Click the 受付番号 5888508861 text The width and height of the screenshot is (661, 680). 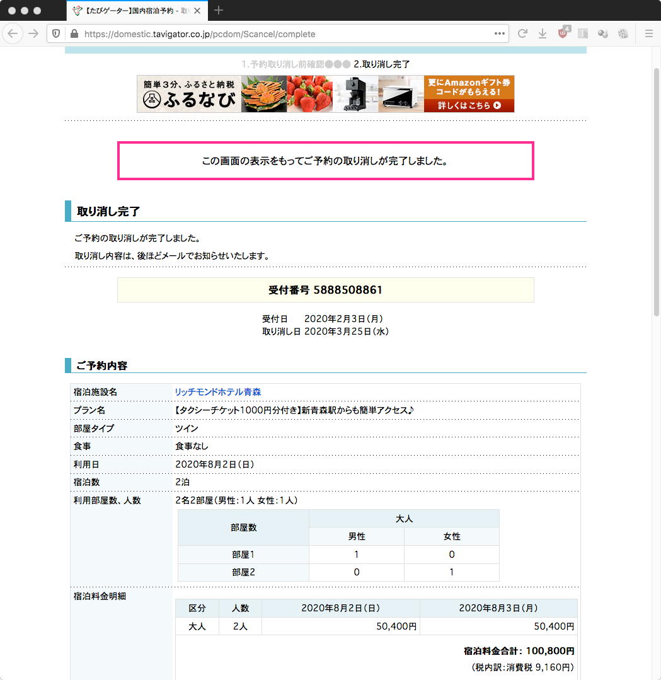pyautogui.click(x=325, y=290)
